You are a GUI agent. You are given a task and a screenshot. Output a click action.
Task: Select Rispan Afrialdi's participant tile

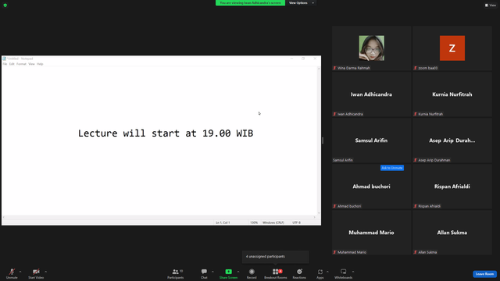pyautogui.click(x=452, y=187)
